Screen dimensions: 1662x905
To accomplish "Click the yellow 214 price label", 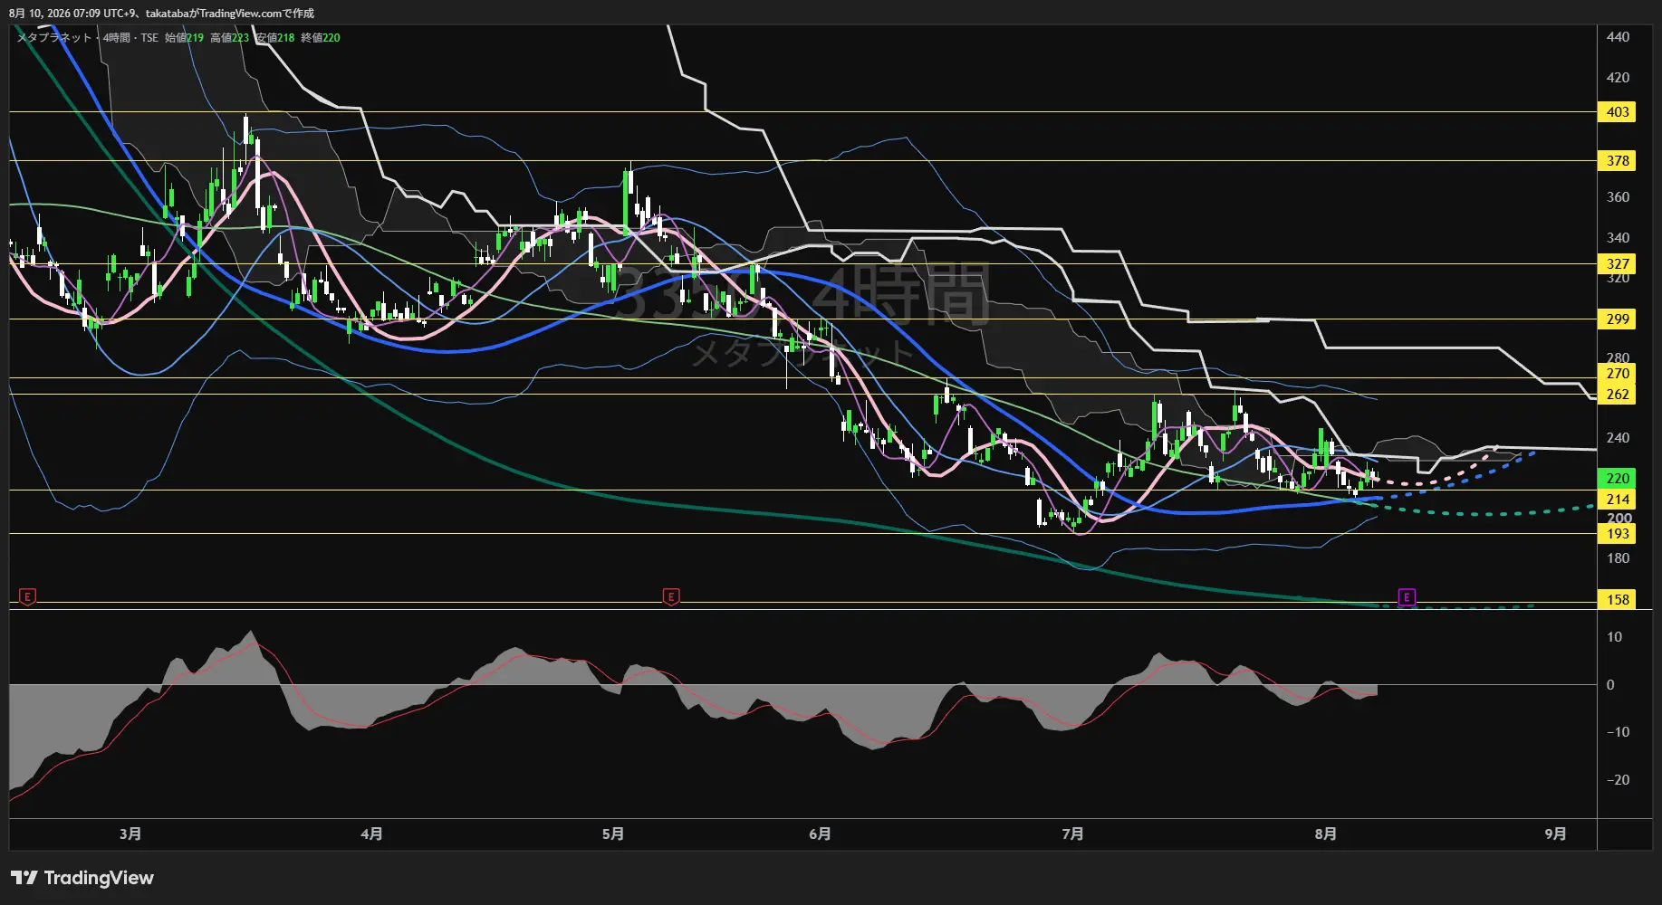I will coord(1618,500).
